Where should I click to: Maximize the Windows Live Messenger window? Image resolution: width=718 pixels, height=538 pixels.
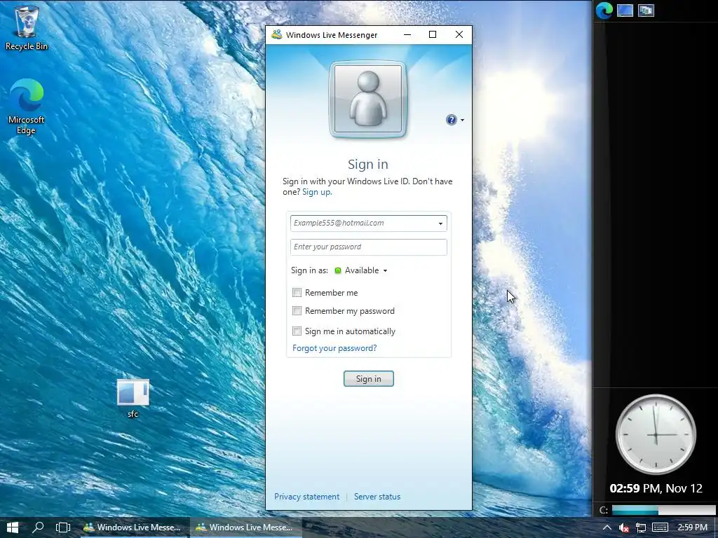pos(433,35)
